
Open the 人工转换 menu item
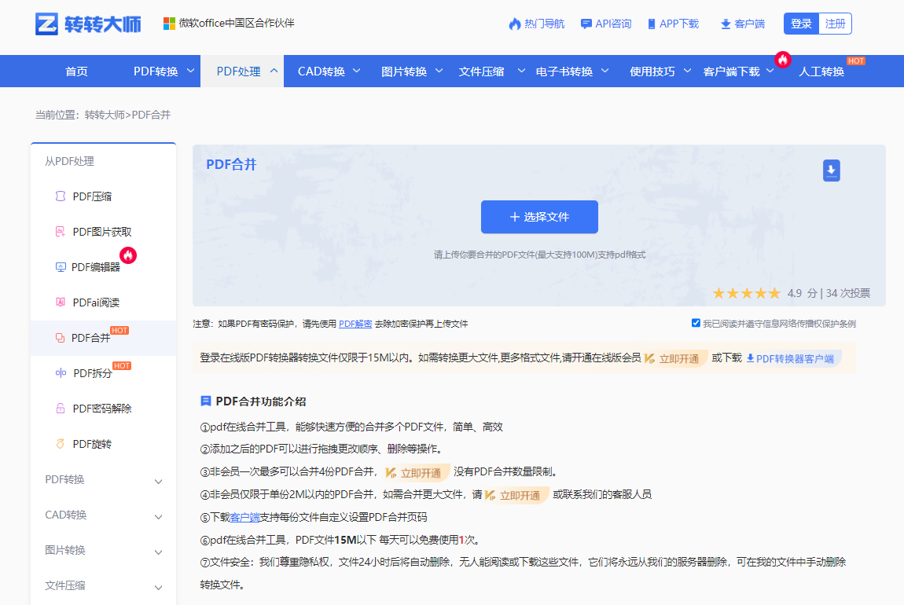pyautogui.click(x=821, y=71)
